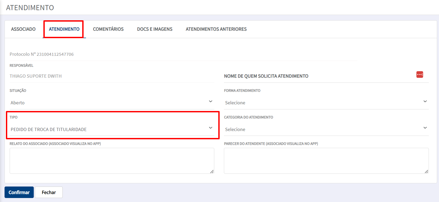Open the SITUAÇÃO dropdown showing Aberto

(x=112, y=103)
